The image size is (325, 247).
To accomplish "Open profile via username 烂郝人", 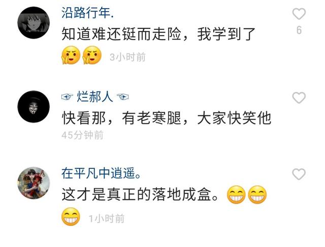I will point(95,96).
